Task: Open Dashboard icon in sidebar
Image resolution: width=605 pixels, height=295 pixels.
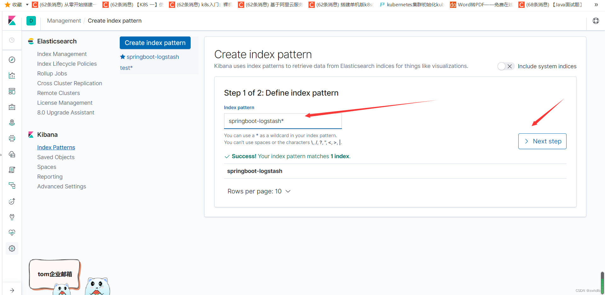Action: click(12, 91)
